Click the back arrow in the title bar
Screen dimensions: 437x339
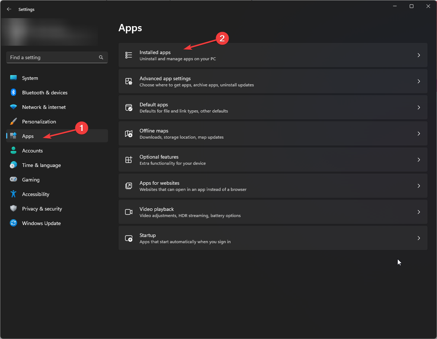point(9,9)
